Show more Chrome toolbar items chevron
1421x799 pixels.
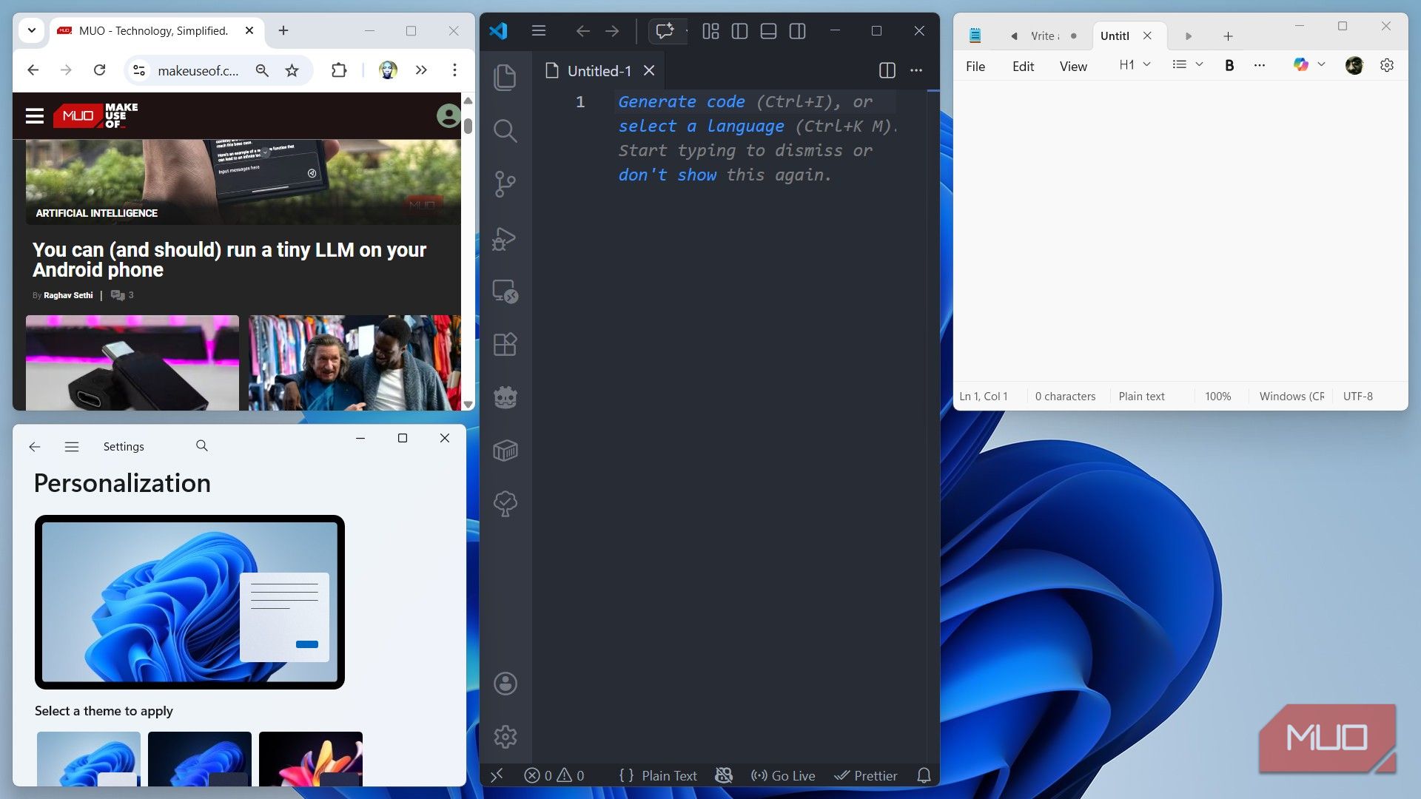[421, 70]
